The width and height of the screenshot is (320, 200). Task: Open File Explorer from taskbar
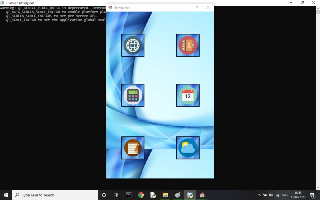pos(165,195)
